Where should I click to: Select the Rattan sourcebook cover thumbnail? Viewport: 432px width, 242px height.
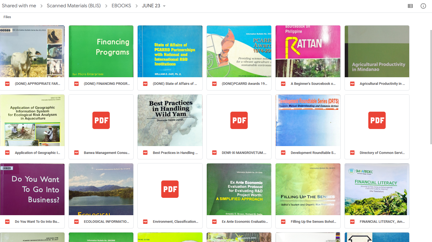308,51
